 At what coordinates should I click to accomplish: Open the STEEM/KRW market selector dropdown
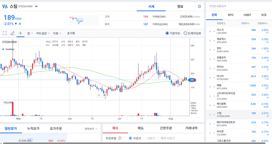point(36,6)
